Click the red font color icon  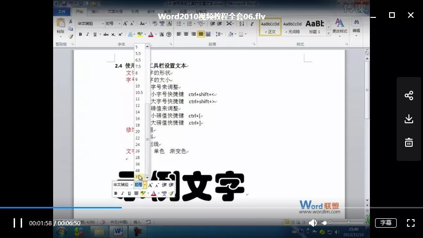pos(150,34)
